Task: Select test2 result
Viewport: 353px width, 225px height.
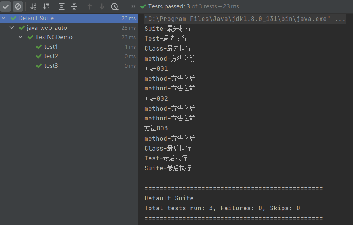Action: (x=51, y=56)
